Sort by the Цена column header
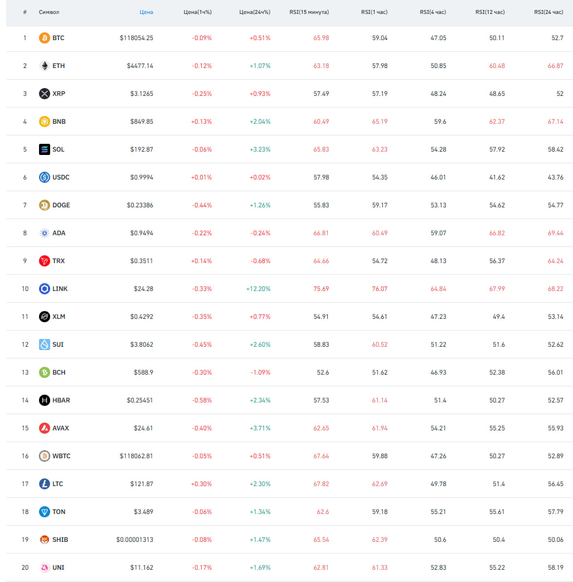The width and height of the screenshot is (573, 582). pyautogui.click(x=146, y=12)
